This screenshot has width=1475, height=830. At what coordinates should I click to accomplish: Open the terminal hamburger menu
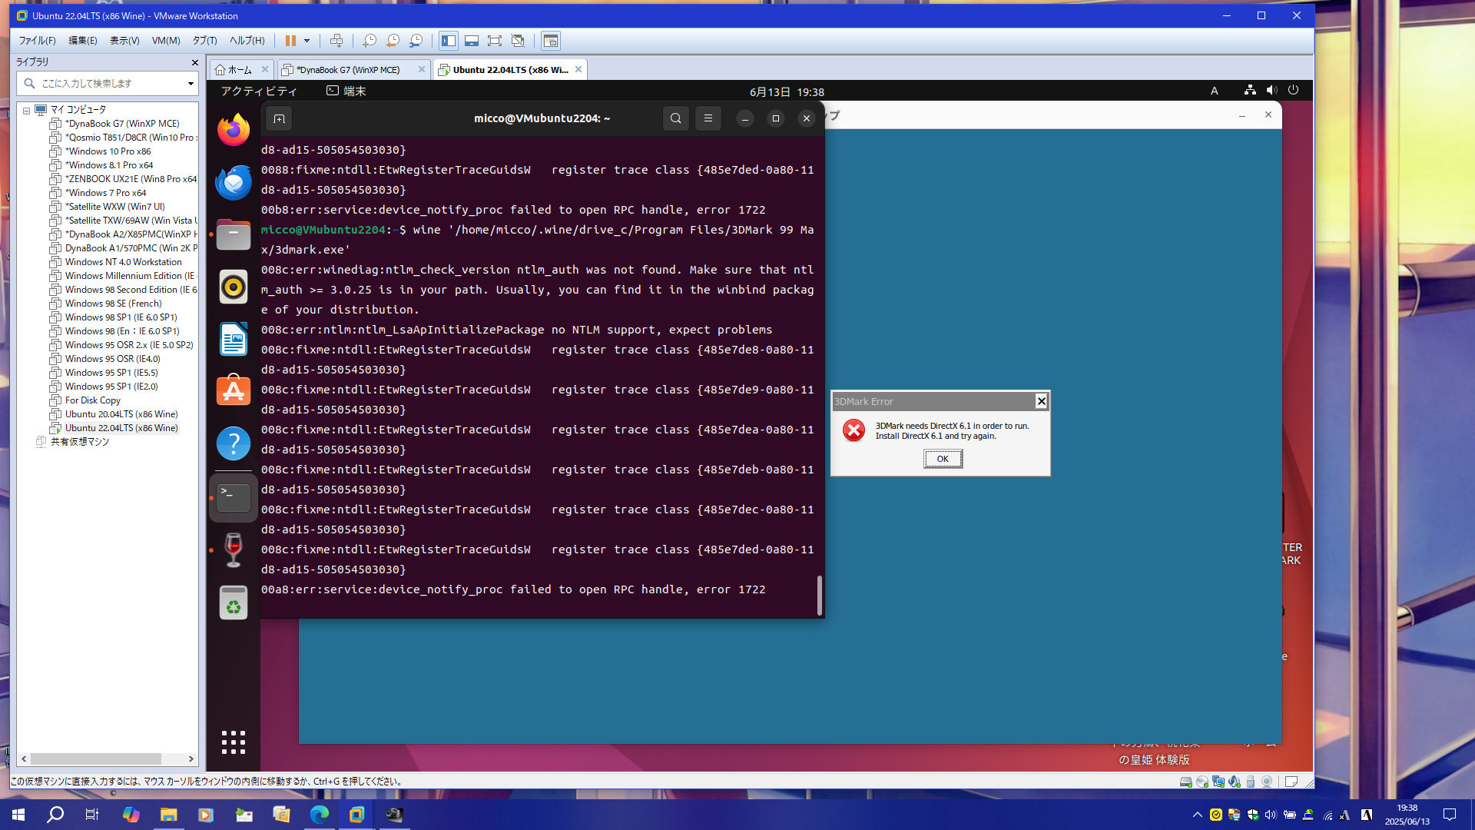708,118
